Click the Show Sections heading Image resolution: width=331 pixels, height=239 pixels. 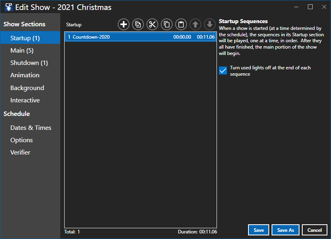24,24
